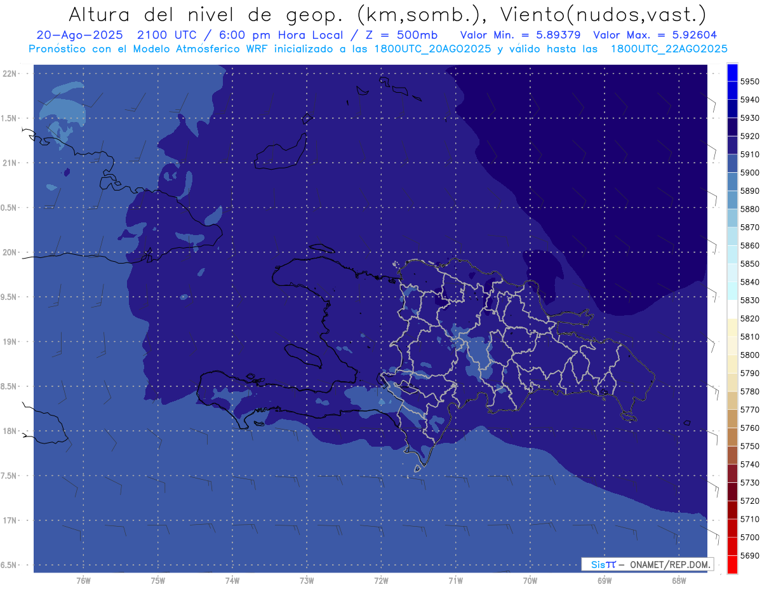Click the 76W longitude axis label
Image resolution: width=762 pixels, height=589 pixels.
click(x=83, y=580)
